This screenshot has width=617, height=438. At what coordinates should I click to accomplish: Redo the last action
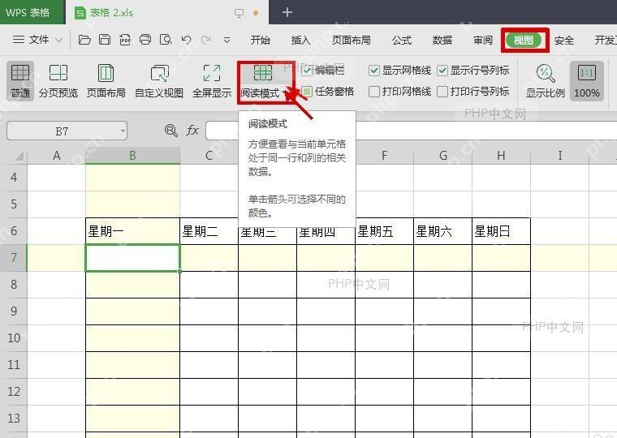point(205,40)
